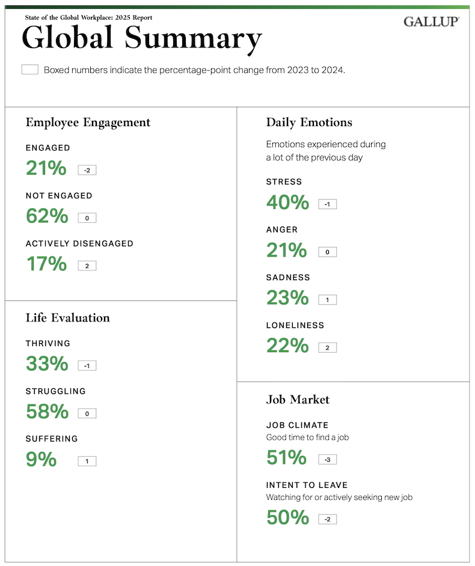Screen dimensions: 475x566
Task: Click the change box next to Engaged
Action: pyautogui.click(x=87, y=170)
